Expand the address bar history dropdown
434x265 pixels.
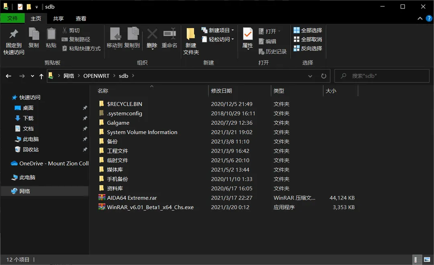pyautogui.click(x=310, y=76)
